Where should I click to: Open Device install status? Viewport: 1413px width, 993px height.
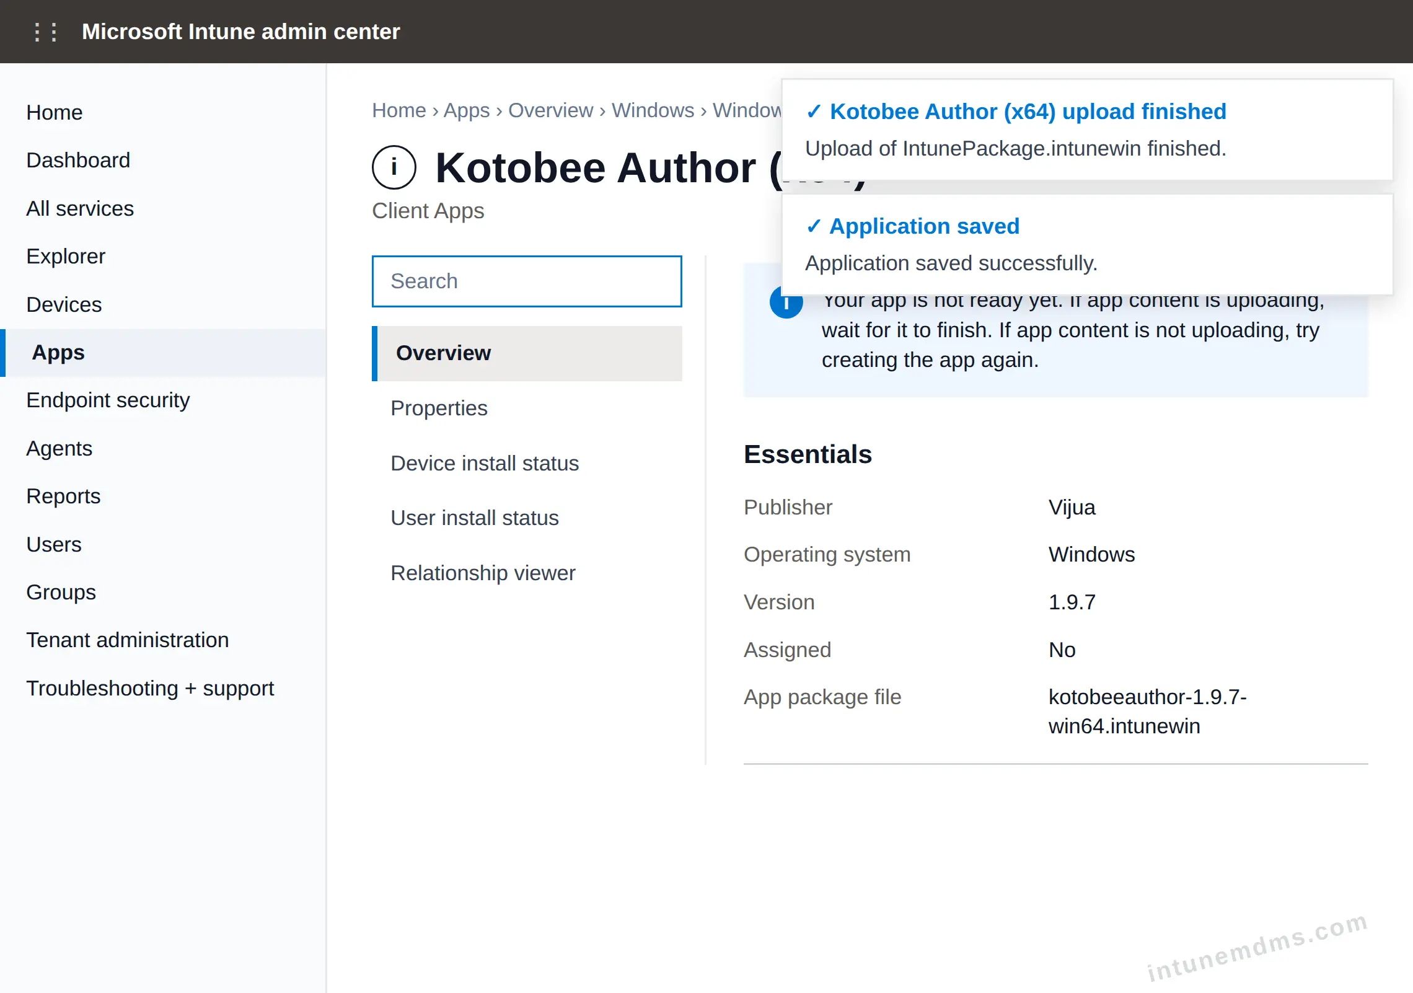[x=527, y=463]
